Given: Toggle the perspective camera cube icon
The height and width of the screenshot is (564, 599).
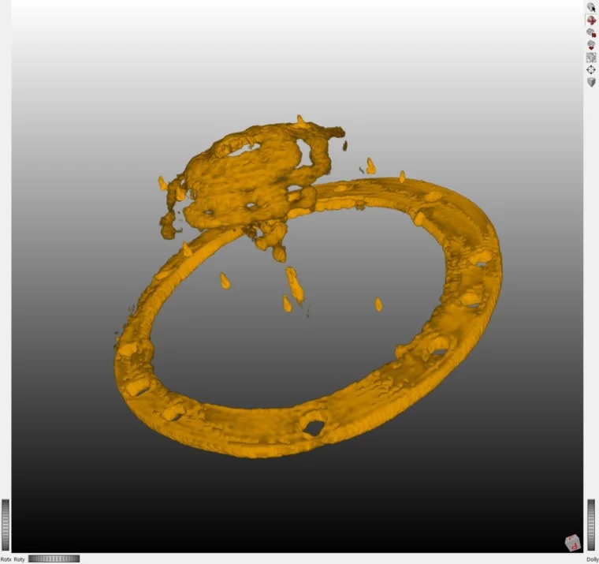Looking at the screenshot, I should pos(591,83).
